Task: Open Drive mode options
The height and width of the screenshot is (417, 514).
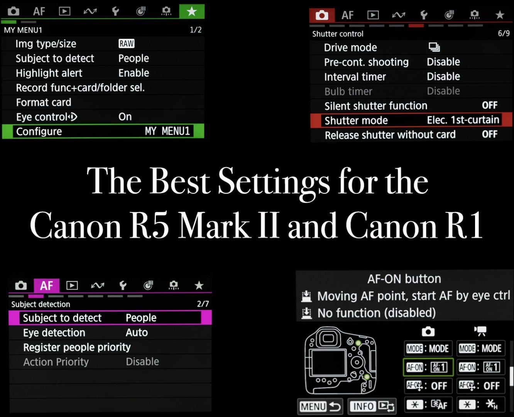Action: tap(411, 47)
